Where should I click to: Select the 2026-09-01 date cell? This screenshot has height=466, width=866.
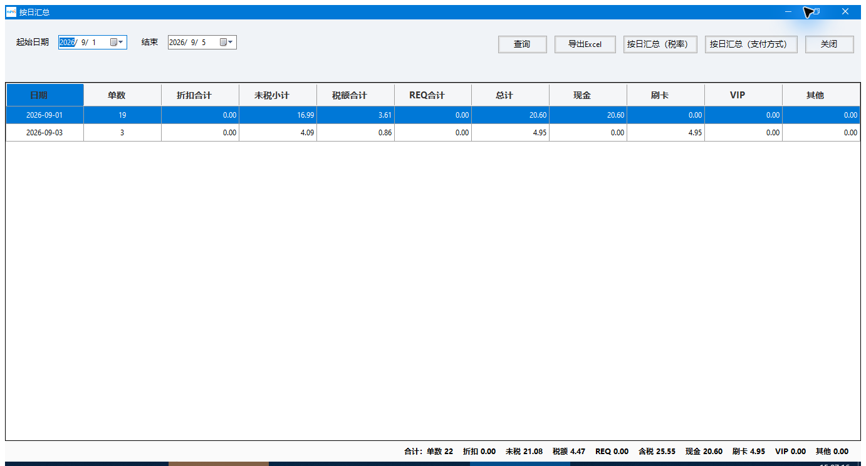click(x=45, y=115)
